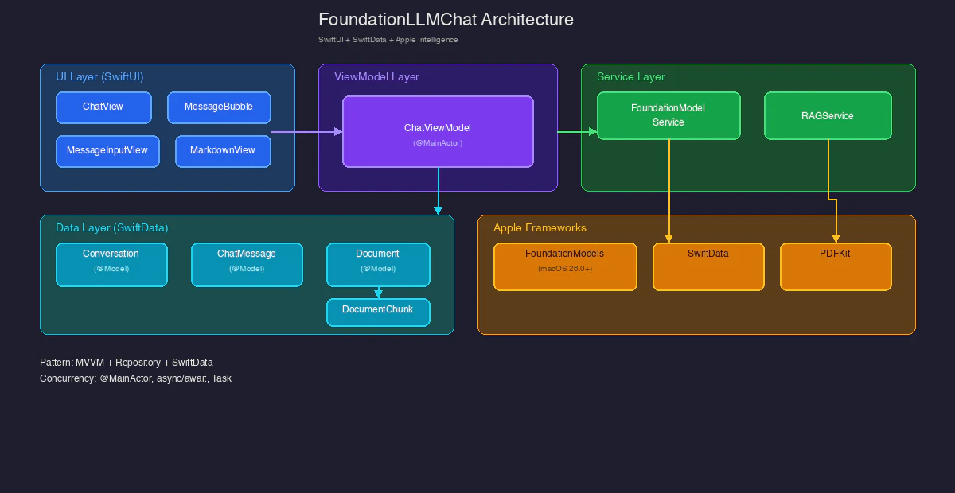955x493 pixels.
Task: Click the ChatView box
Action: [103, 107]
